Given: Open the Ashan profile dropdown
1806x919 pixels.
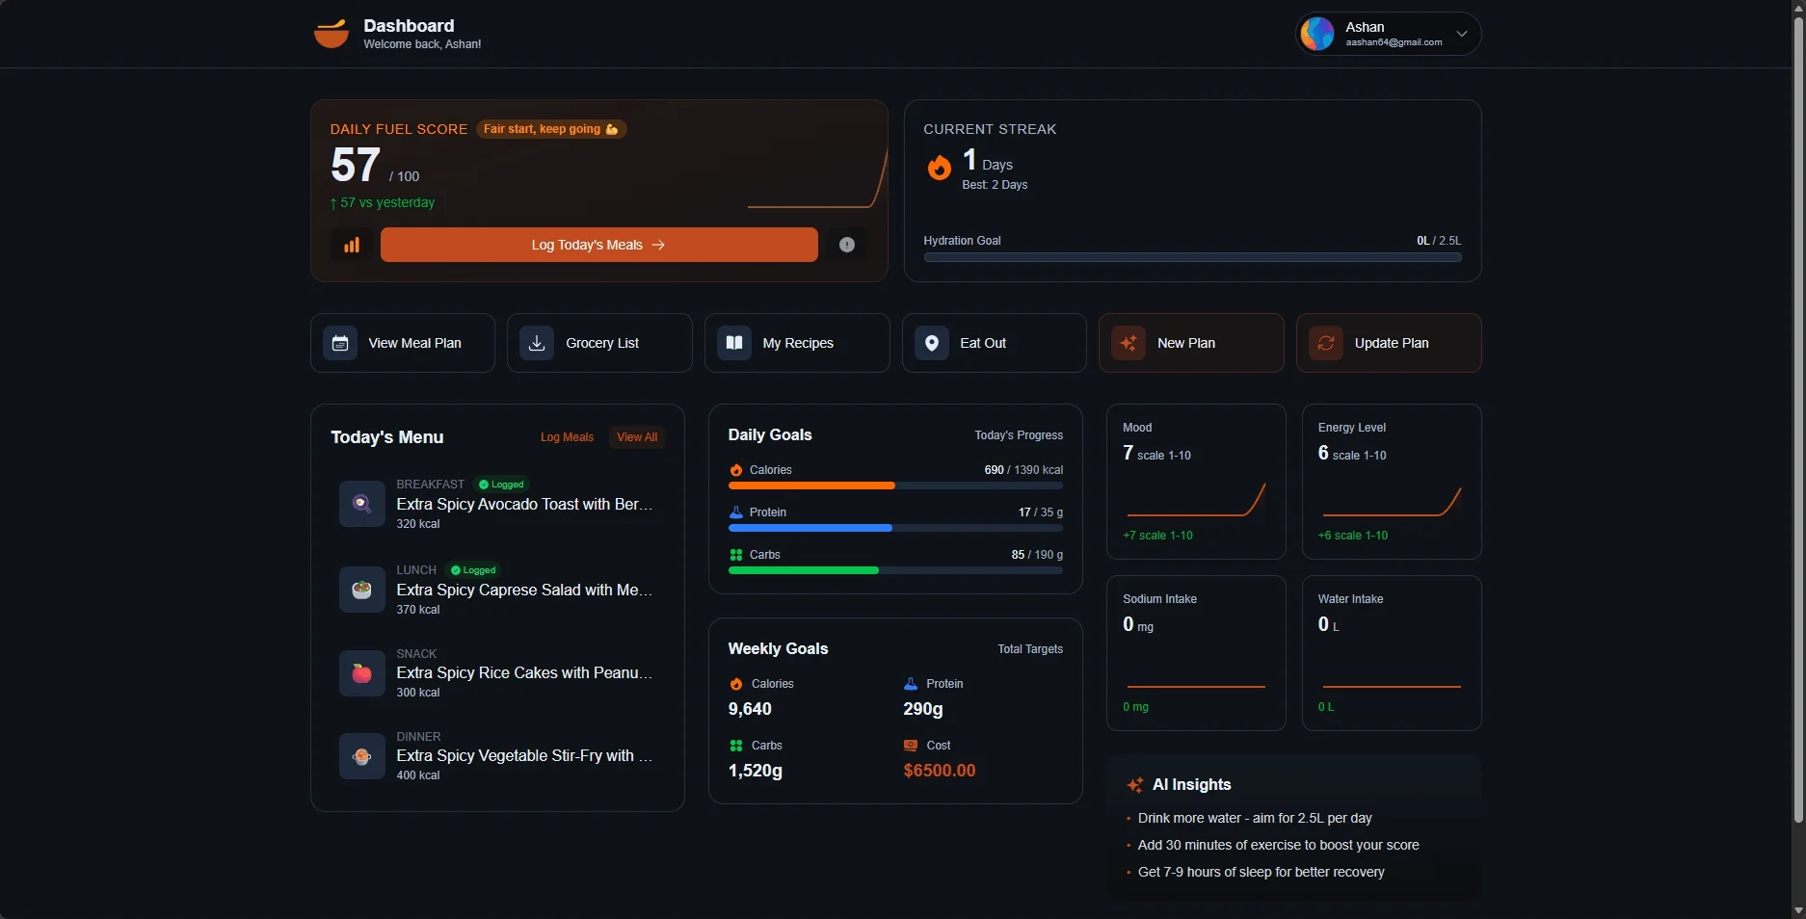Looking at the screenshot, I should pyautogui.click(x=1386, y=34).
